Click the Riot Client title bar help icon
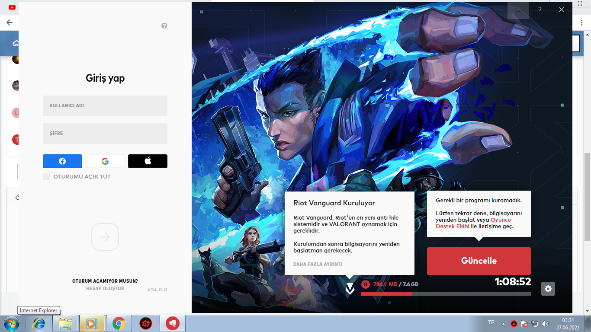 [x=540, y=10]
